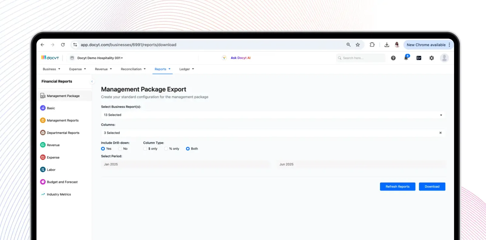The image size is (486, 240).
Task: Open the settings gear icon
Action: point(432,58)
